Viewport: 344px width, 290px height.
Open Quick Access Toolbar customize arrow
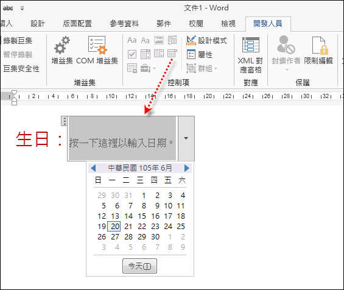(22, 9)
